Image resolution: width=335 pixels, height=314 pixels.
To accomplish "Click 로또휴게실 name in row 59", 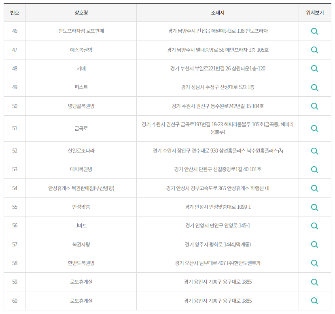I will click(x=81, y=282).
